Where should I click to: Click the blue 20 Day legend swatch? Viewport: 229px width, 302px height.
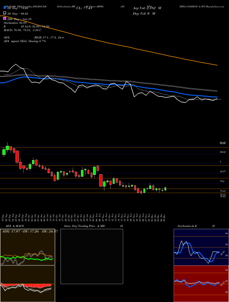(x=5, y=8)
